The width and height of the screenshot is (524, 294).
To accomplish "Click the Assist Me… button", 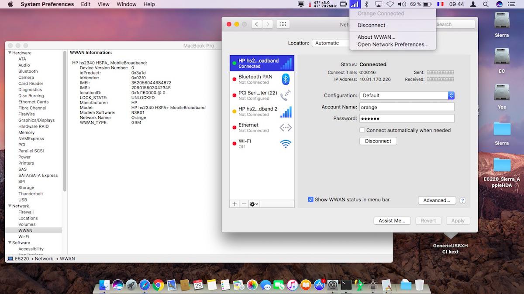I will (x=392, y=221).
